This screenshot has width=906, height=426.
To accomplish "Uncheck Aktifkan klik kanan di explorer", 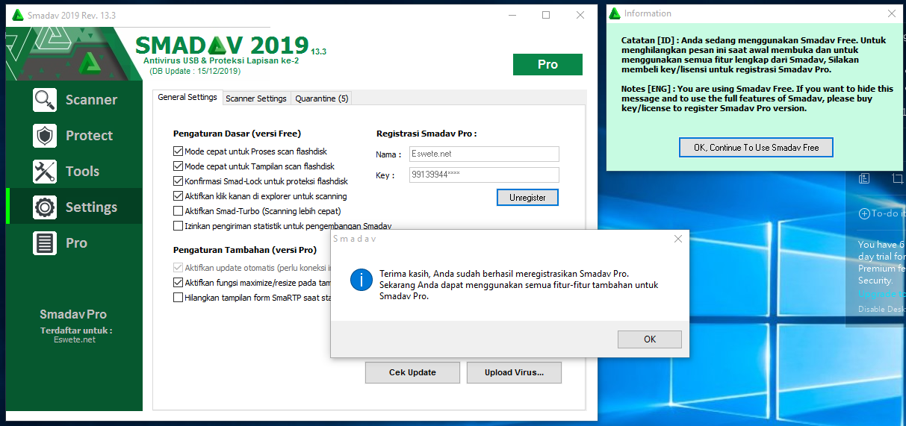I will click(178, 196).
